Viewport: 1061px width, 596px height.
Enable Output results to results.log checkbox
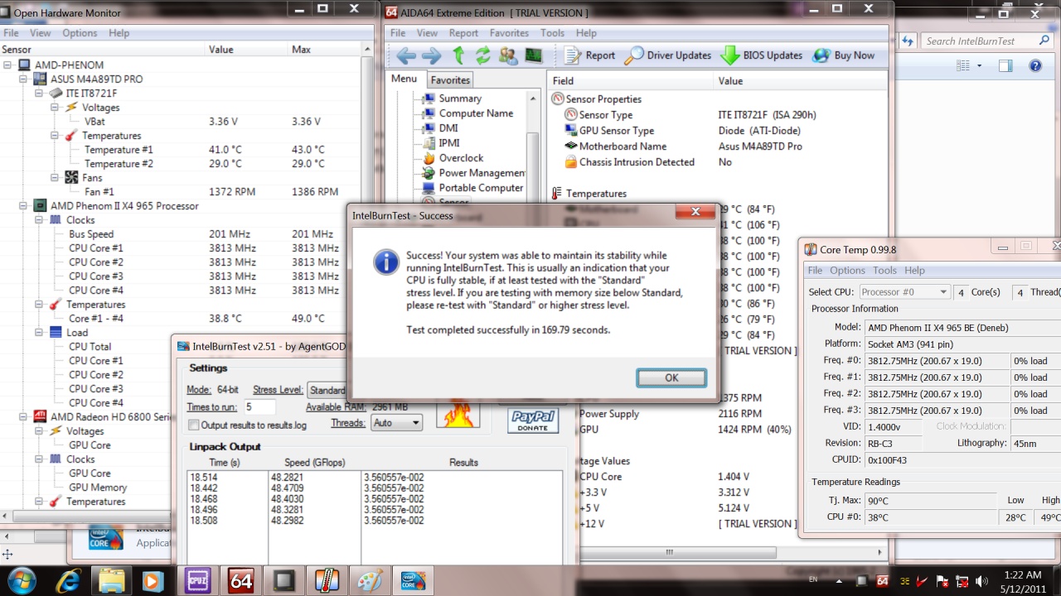(194, 425)
